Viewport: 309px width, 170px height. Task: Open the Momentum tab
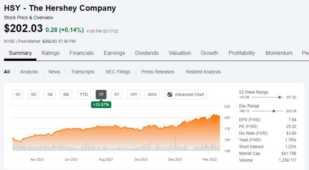pyautogui.click(x=279, y=53)
